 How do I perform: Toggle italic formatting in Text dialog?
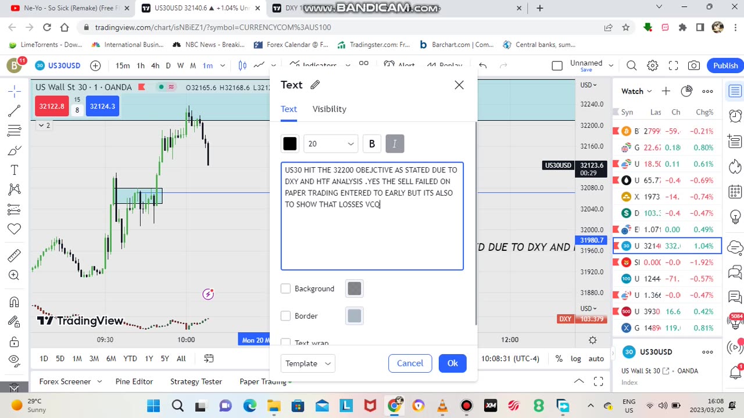pyautogui.click(x=395, y=144)
